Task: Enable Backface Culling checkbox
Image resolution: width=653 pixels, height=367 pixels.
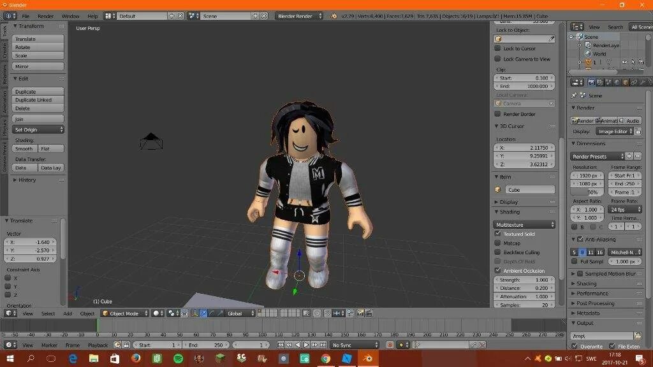Action: pyautogui.click(x=497, y=252)
